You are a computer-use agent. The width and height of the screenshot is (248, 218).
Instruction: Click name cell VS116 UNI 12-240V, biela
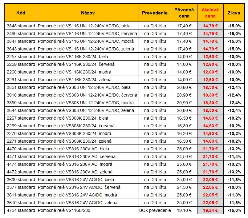(88, 26)
